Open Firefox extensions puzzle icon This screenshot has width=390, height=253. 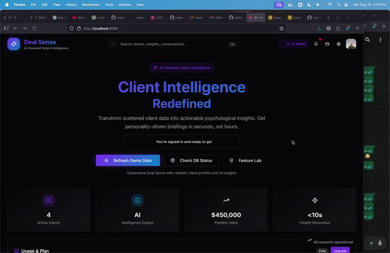(338, 28)
